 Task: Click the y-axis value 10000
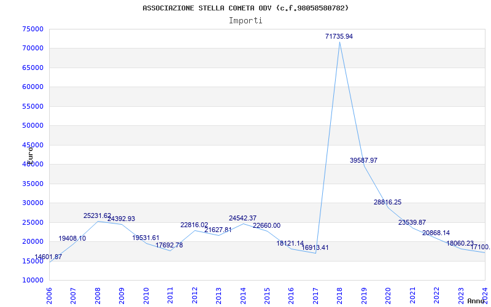(33, 281)
